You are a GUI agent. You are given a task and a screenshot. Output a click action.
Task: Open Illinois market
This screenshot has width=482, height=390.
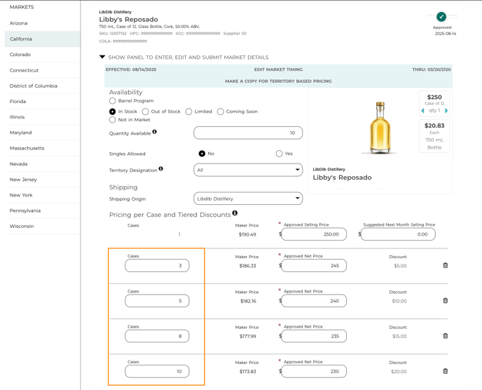point(43,117)
